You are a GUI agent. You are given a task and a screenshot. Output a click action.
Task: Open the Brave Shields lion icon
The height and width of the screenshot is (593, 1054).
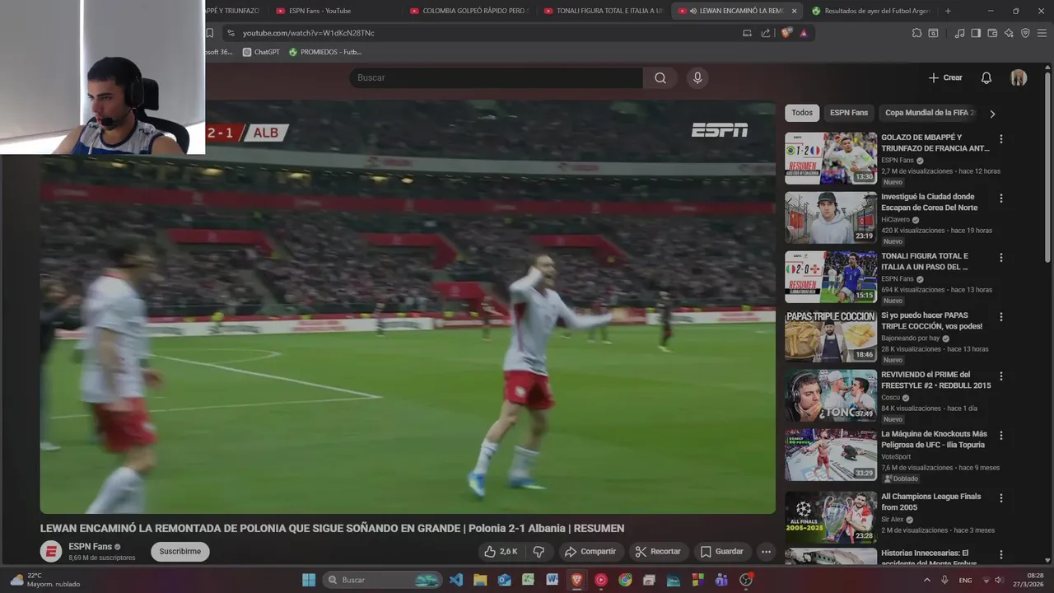[786, 33]
